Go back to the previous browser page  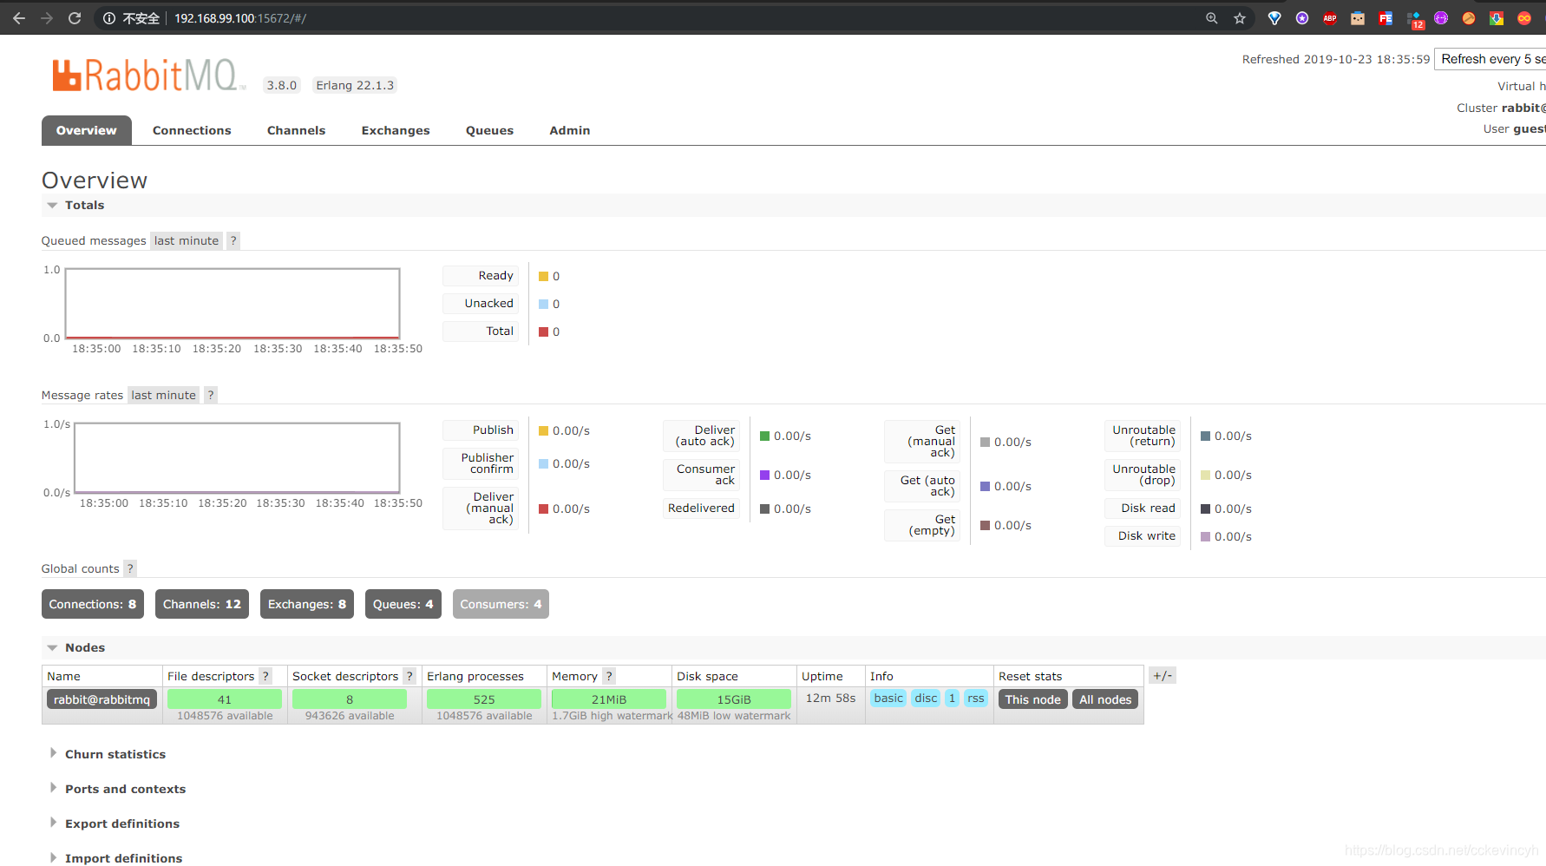[19, 18]
